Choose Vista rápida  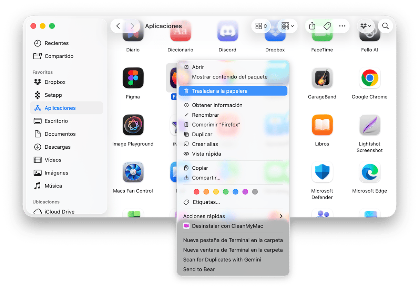tap(233, 154)
